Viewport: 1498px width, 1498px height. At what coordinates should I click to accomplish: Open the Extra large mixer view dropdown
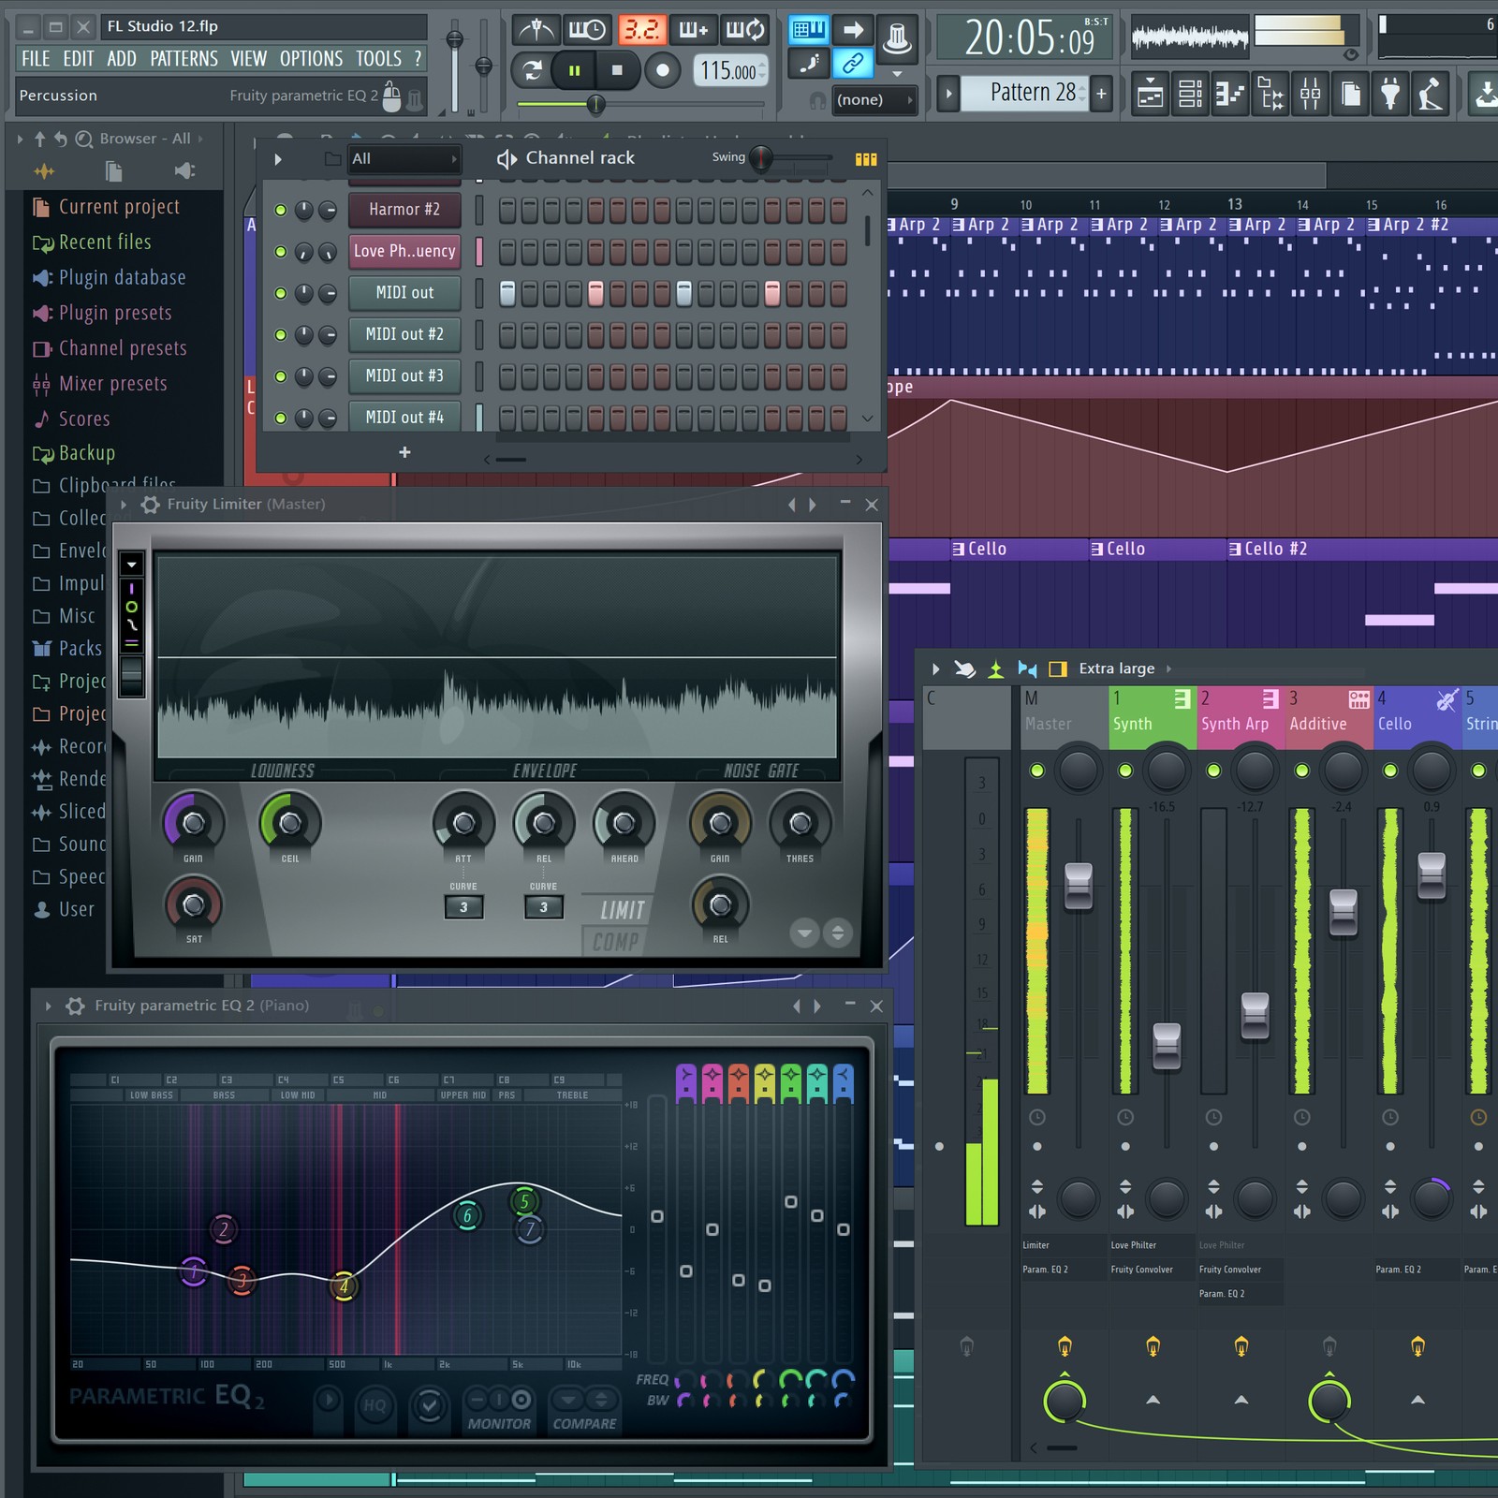1120,668
